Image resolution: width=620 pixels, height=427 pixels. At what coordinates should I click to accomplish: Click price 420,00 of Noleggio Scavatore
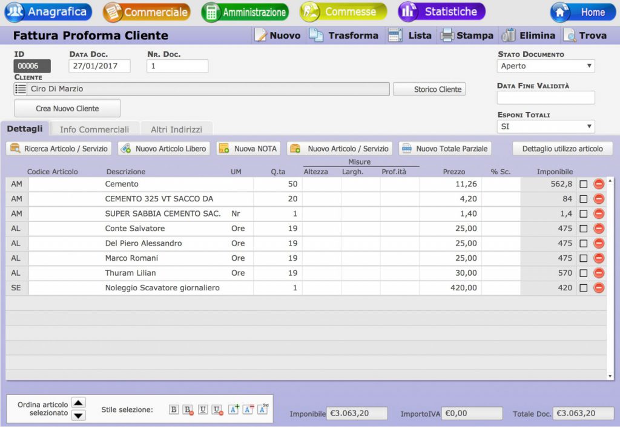(x=450, y=288)
